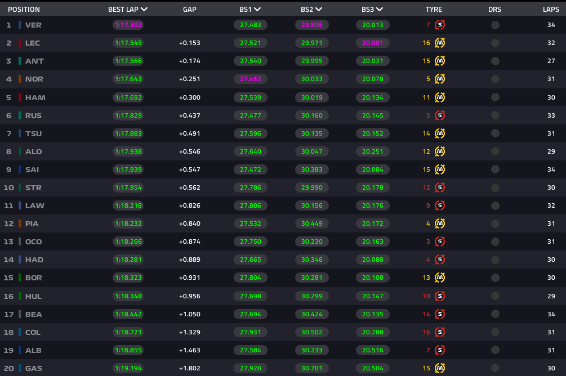This screenshot has height=376, width=566.
Task: Select NOR's purple BS1 time 27.453
Action: click(x=250, y=79)
